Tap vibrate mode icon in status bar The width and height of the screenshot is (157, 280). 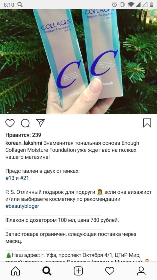click(122, 4)
